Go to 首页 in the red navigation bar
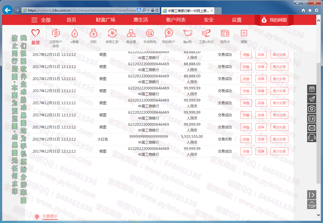Screen dimensions: 323x223 (71, 20)
